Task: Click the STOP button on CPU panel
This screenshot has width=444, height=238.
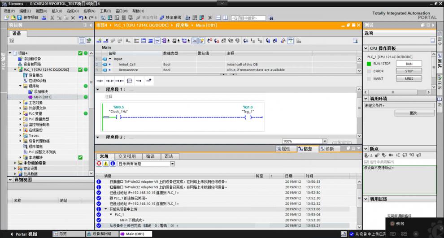Action: pyautogui.click(x=409, y=71)
